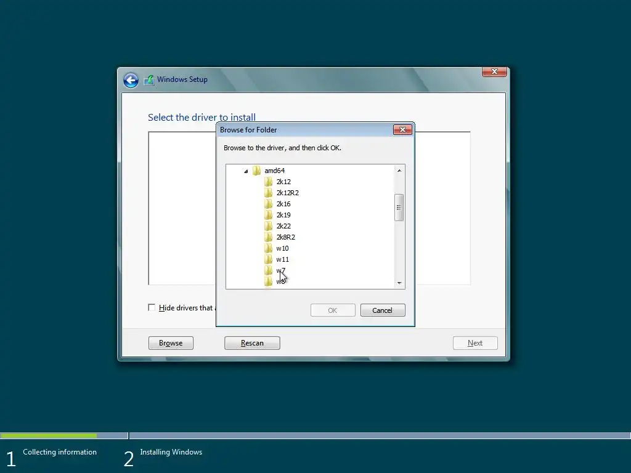The width and height of the screenshot is (631, 473).
Task: Click the folder list scroll up arrow
Action: [399, 171]
